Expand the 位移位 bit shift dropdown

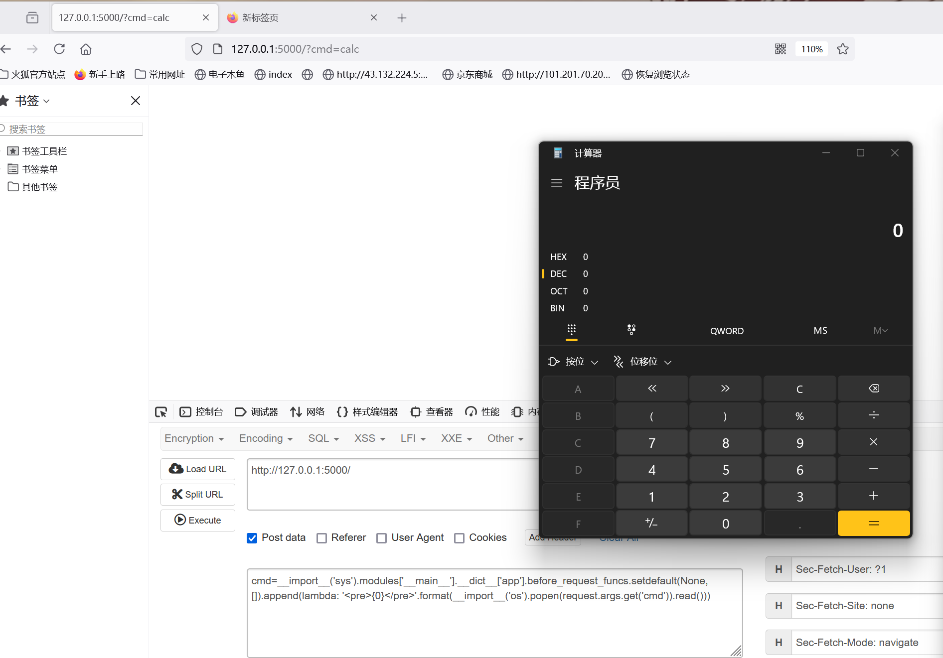point(643,362)
